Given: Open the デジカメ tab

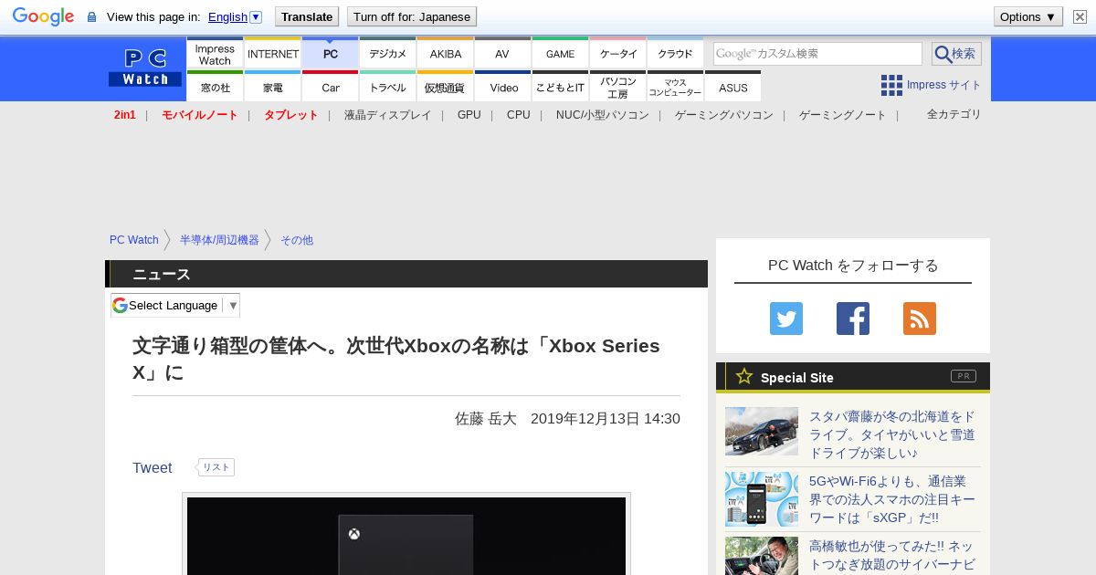Looking at the screenshot, I should (388, 54).
